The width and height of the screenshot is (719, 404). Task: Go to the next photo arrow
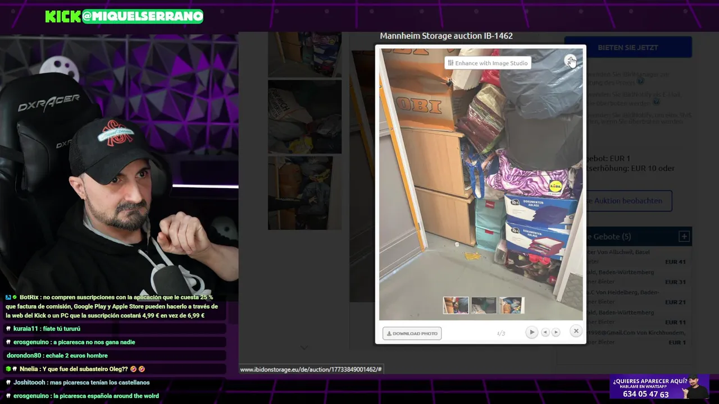tap(556, 332)
